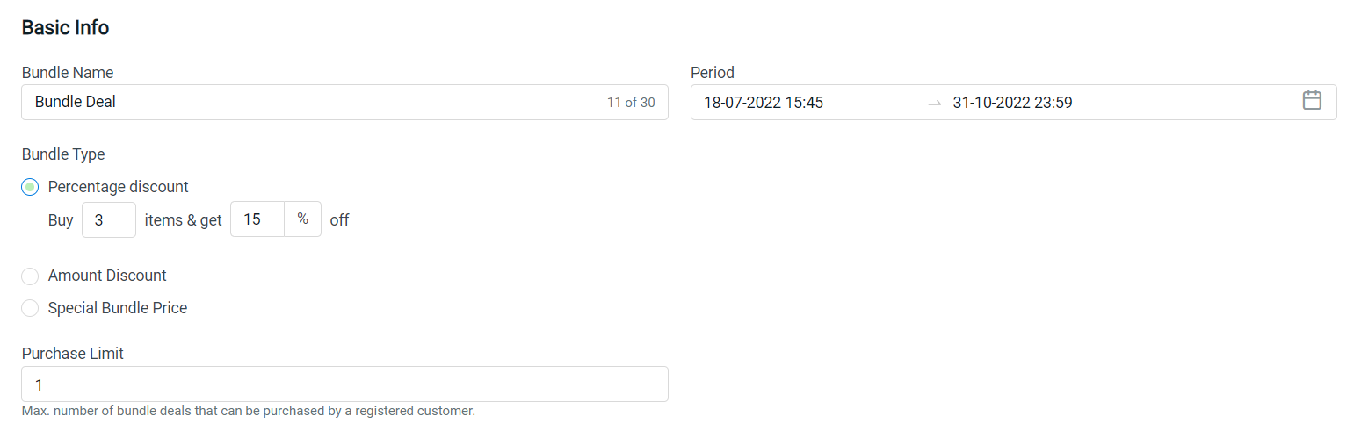The height and width of the screenshot is (445, 1354).
Task: Click the Bundle Name field label
Action: [68, 73]
